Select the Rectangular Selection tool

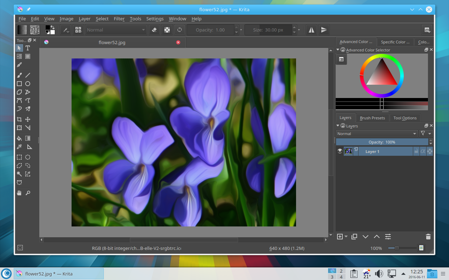tap(19, 157)
